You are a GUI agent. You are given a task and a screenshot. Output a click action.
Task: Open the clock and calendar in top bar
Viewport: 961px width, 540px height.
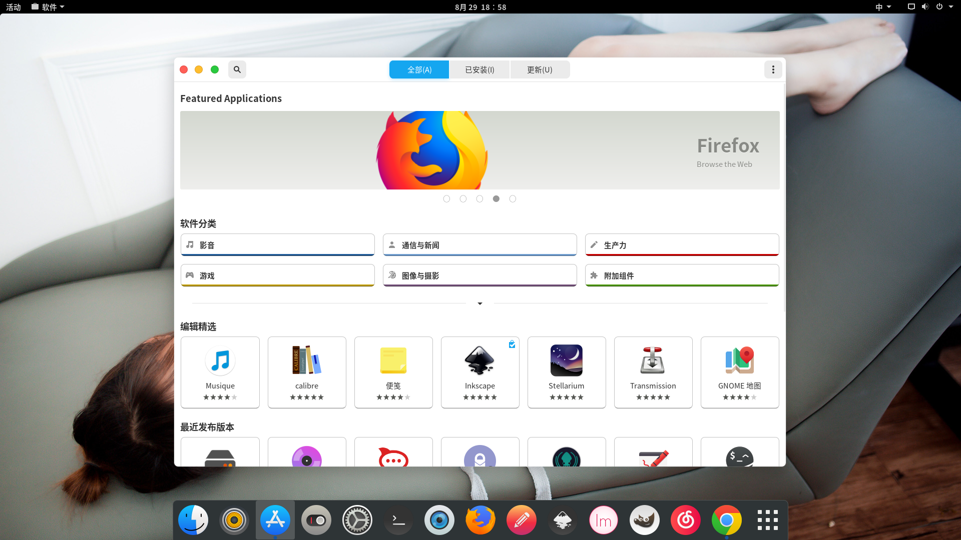point(480,7)
